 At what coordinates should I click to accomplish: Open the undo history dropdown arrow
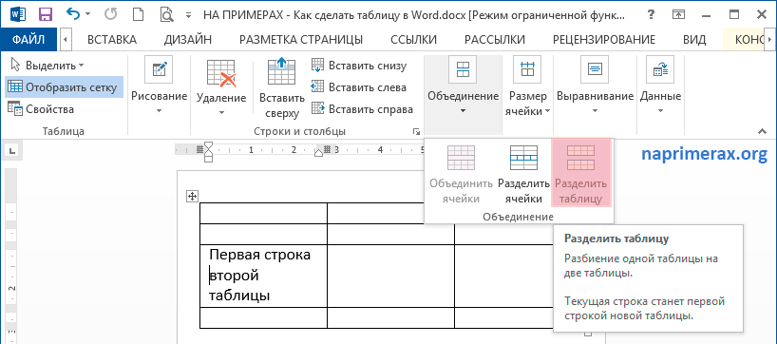(x=88, y=15)
